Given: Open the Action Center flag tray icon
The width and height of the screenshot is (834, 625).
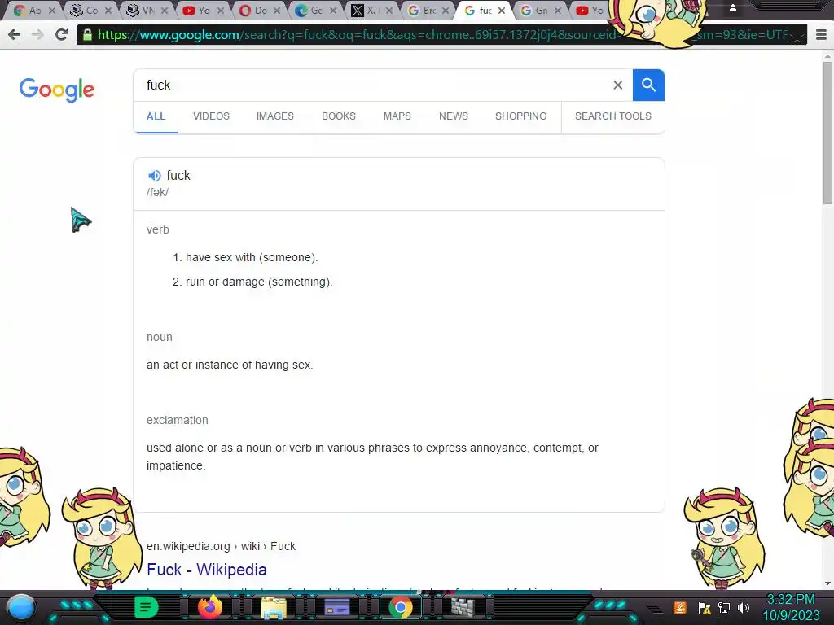Looking at the screenshot, I should coord(705,608).
